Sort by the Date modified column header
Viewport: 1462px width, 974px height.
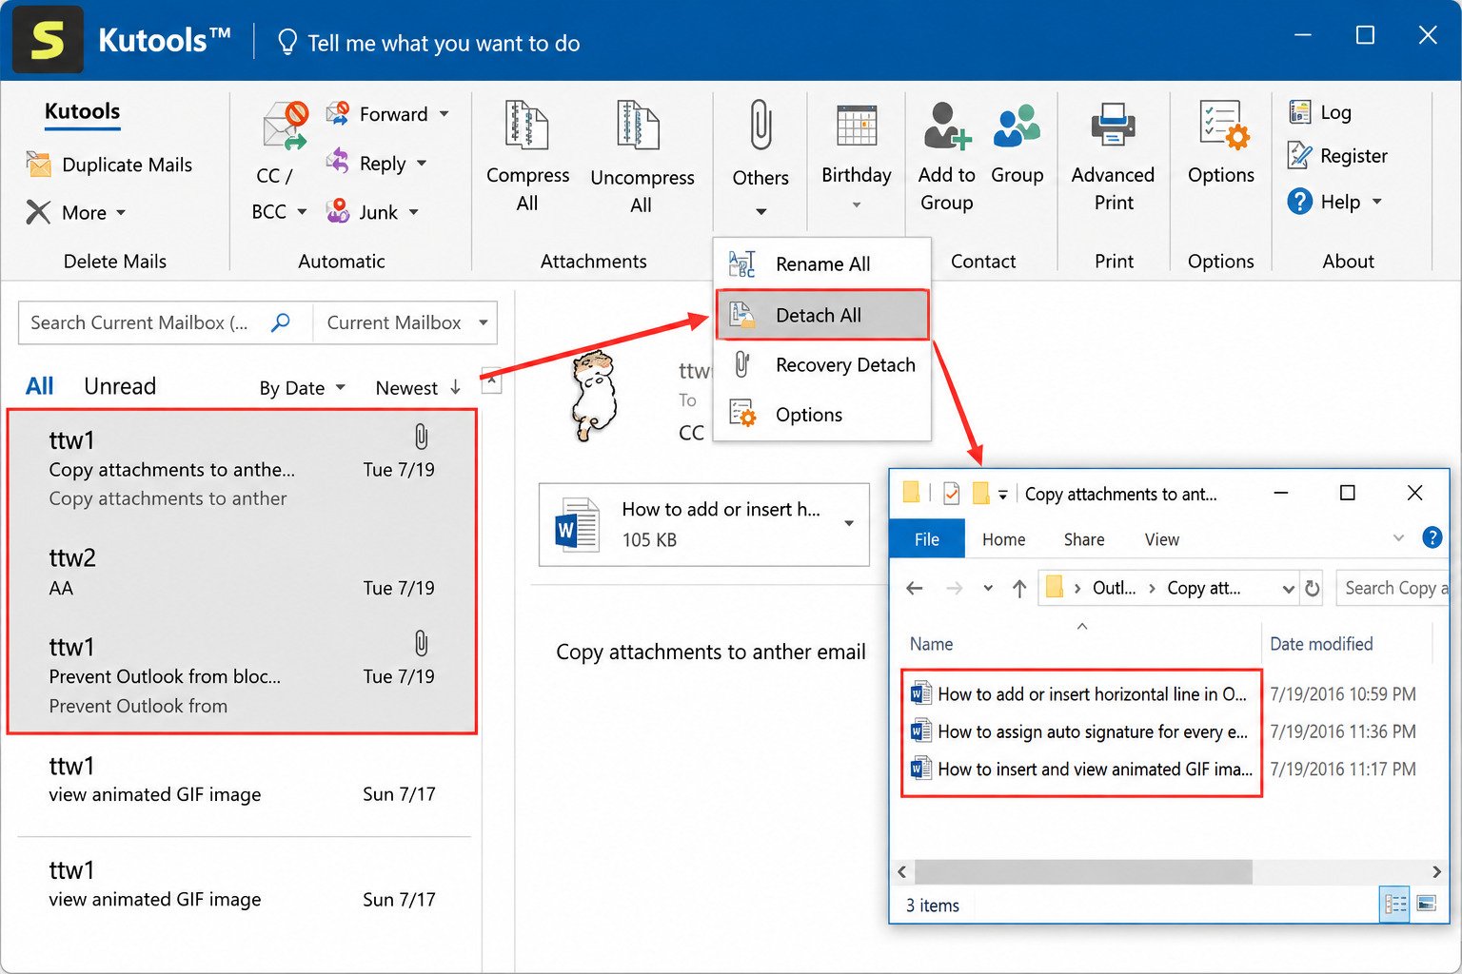coord(1321,644)
